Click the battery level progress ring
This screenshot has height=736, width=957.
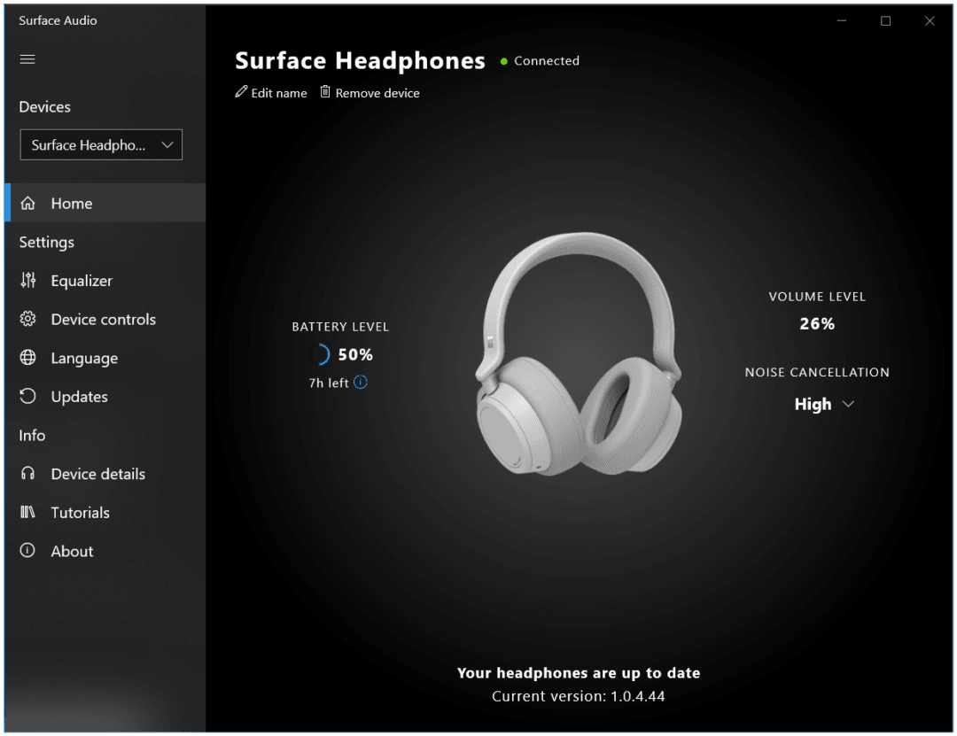pos(319,353)
